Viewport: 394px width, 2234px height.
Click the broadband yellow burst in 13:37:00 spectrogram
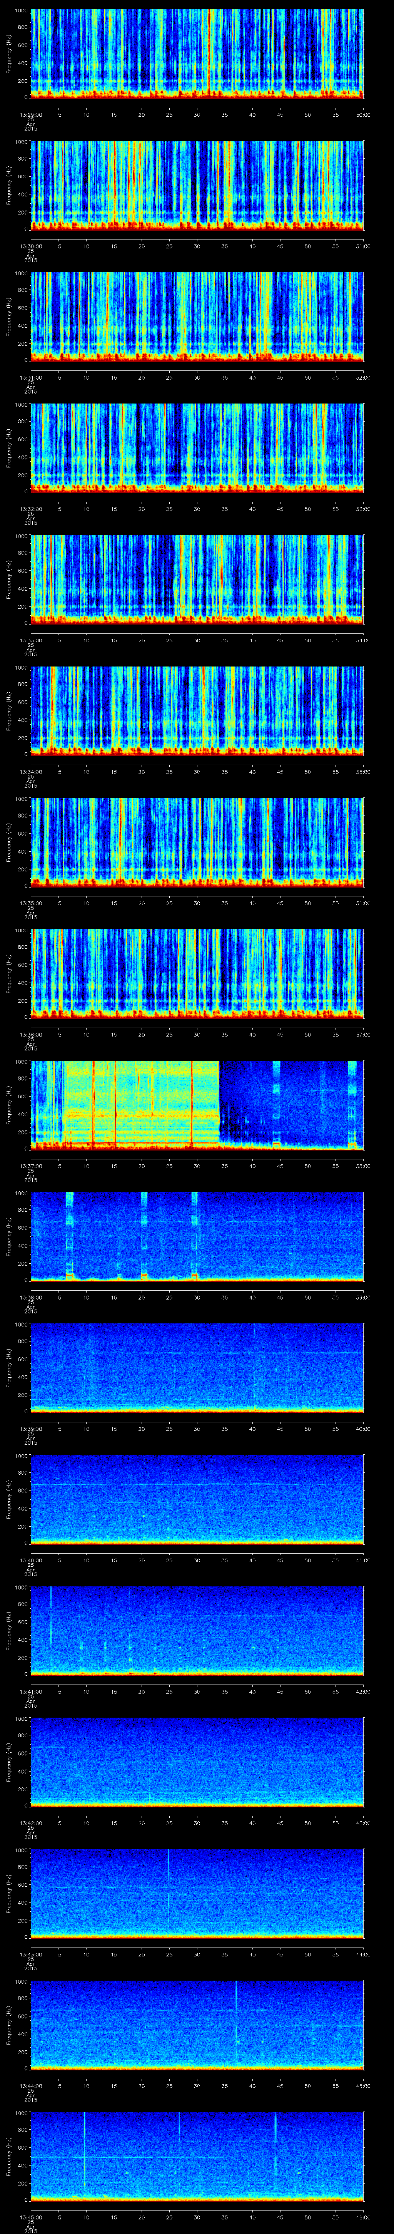pyautogui.click(x=139, y=1103)
